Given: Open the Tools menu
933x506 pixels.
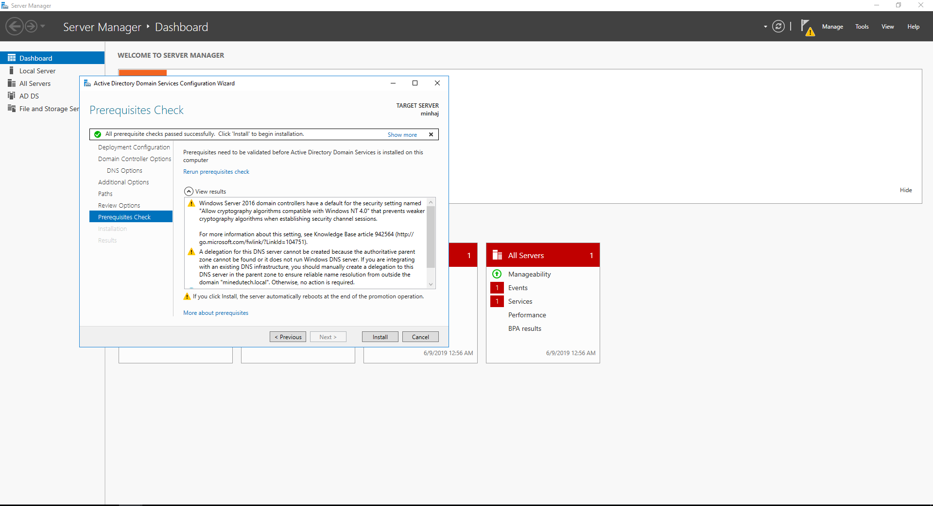Looking at the screenshot, I should click(x=862, y=27).
